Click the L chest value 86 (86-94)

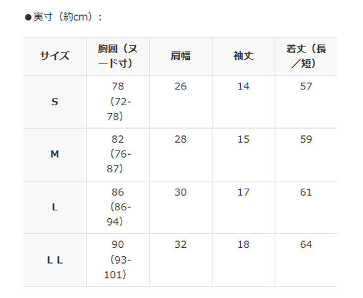pyautogui.click(x=118, y=207)
